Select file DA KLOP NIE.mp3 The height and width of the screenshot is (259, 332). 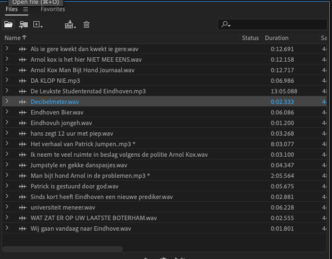click(55, 81)
